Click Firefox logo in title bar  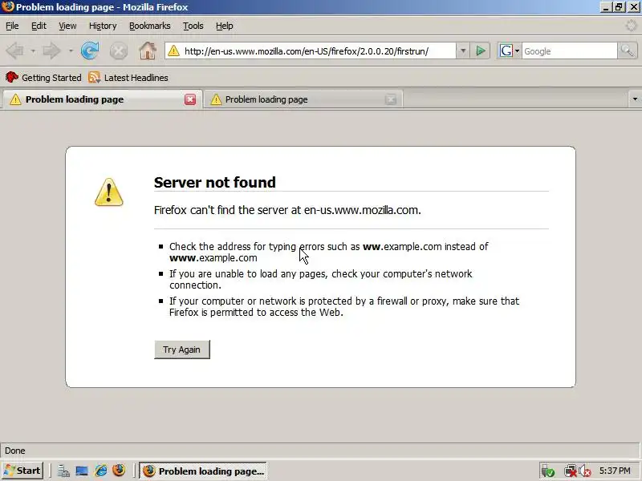pos(8,7)
